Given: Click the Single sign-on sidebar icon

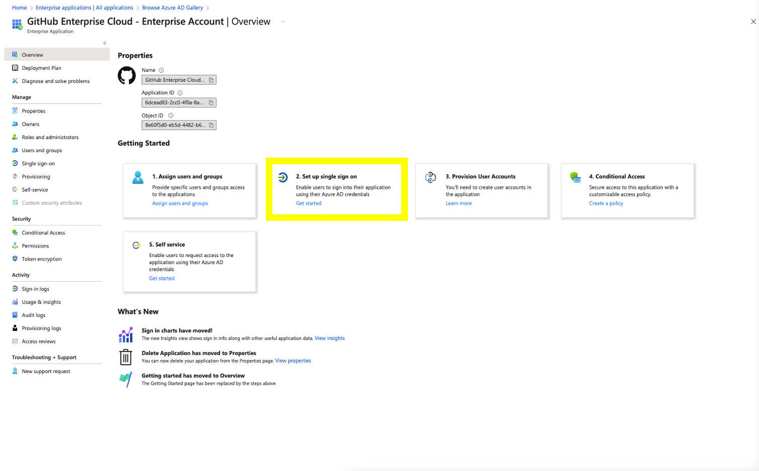Looking at the screenshot, I should [15, 163].
